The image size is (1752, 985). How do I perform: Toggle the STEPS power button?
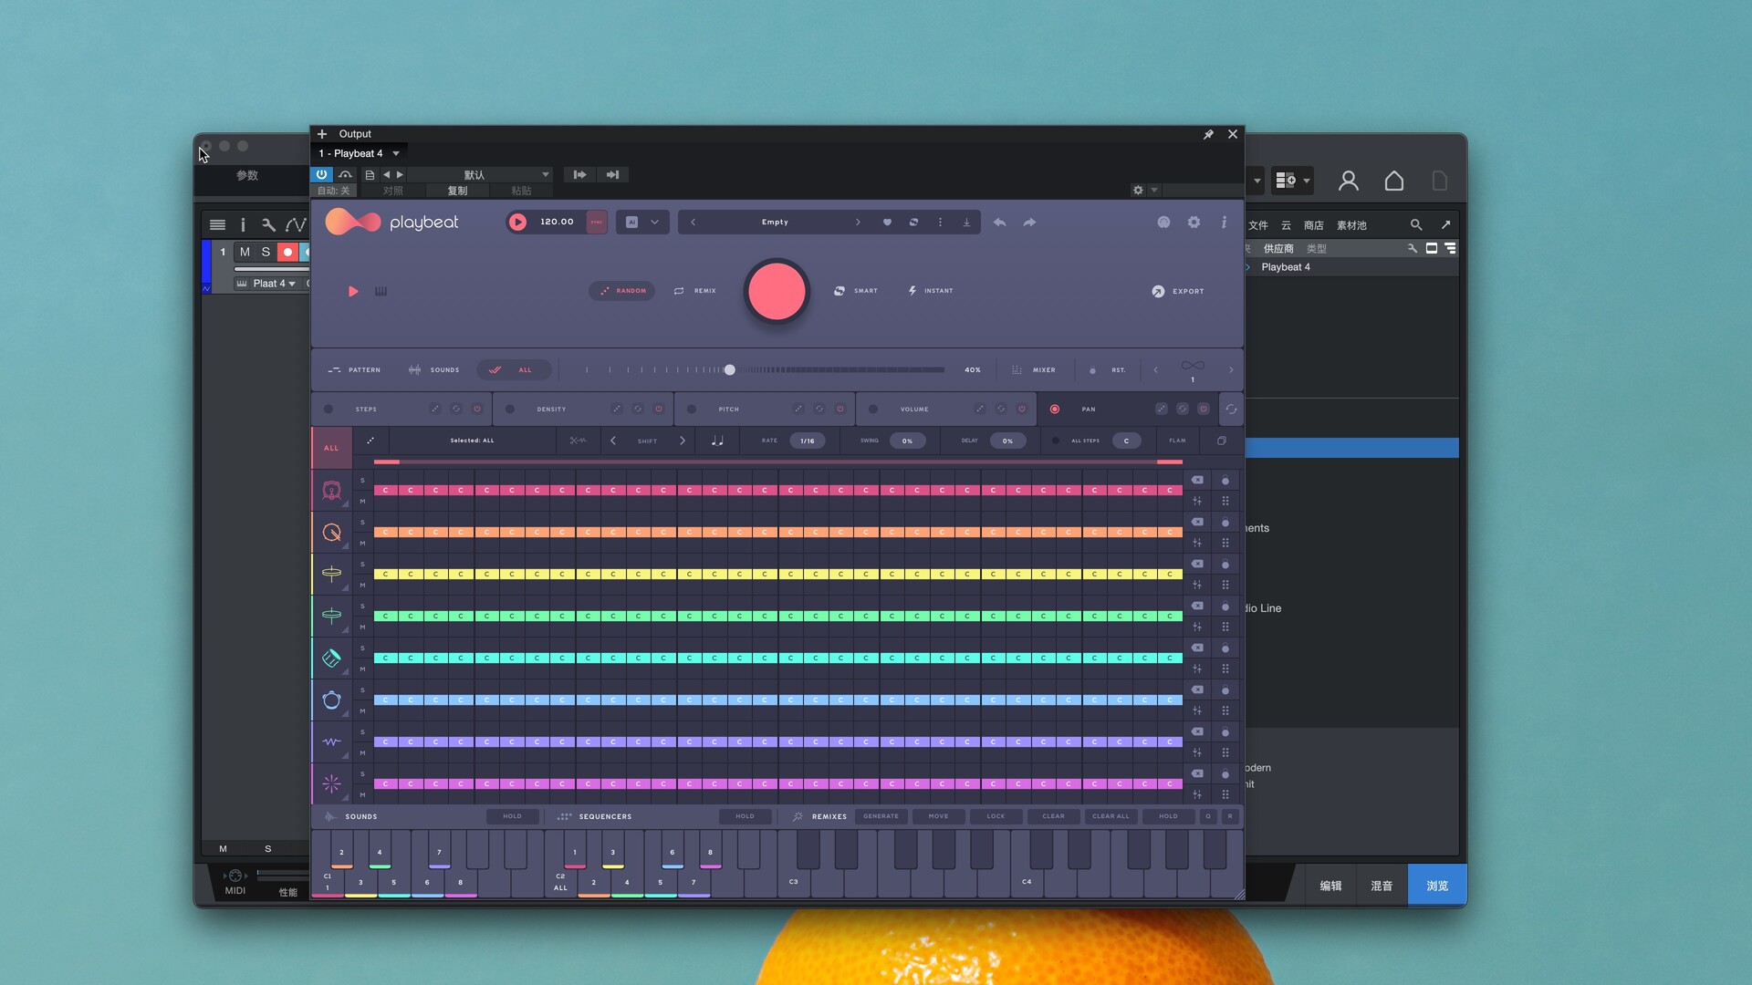(x=476, y=410)
